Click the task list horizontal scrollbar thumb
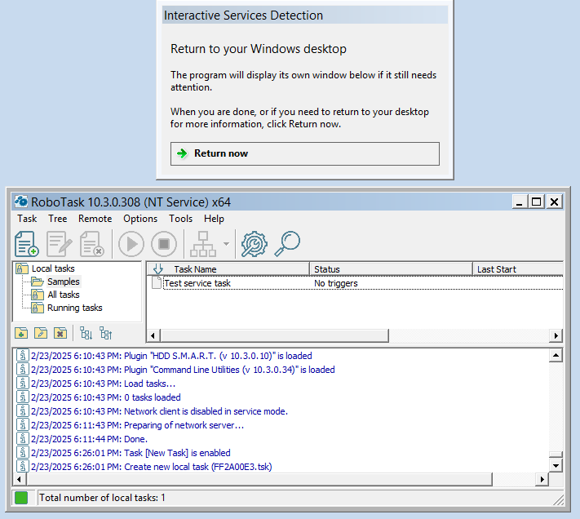This screenshot has width=580, height=519. [274, 336]
